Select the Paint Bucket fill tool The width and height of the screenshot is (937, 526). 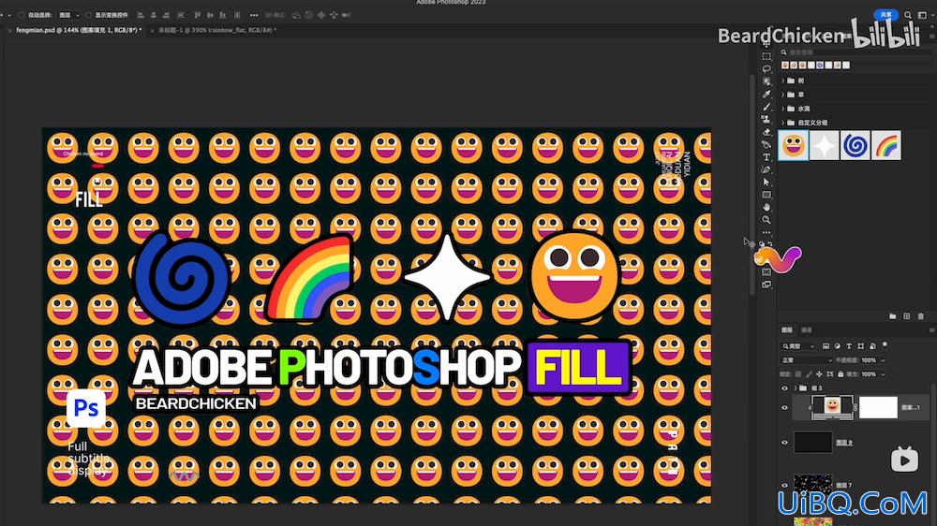click(766, 144)
